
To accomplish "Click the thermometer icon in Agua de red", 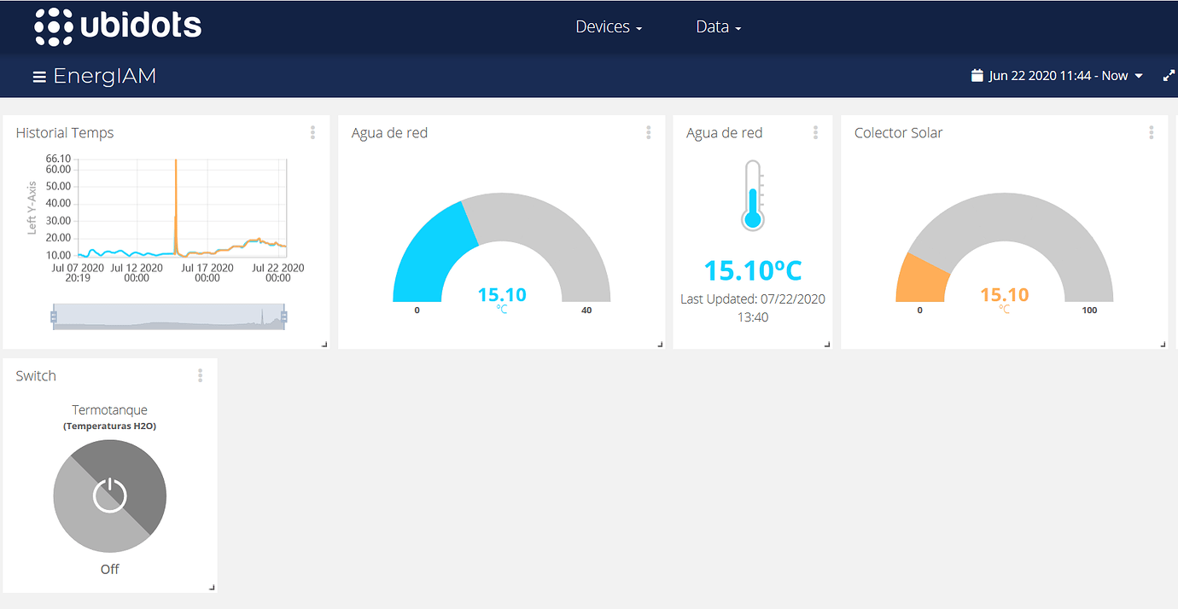I will click(751, 194).
